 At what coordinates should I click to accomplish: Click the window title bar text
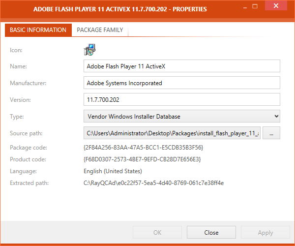tap(119, 9)
